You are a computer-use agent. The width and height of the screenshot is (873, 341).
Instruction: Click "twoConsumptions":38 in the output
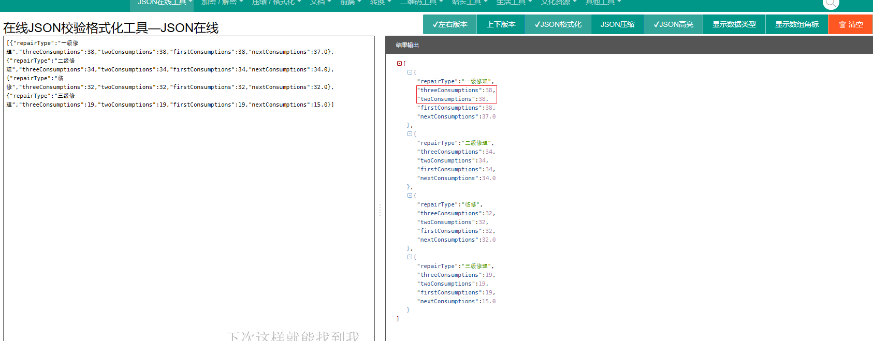tap(453, 99)
